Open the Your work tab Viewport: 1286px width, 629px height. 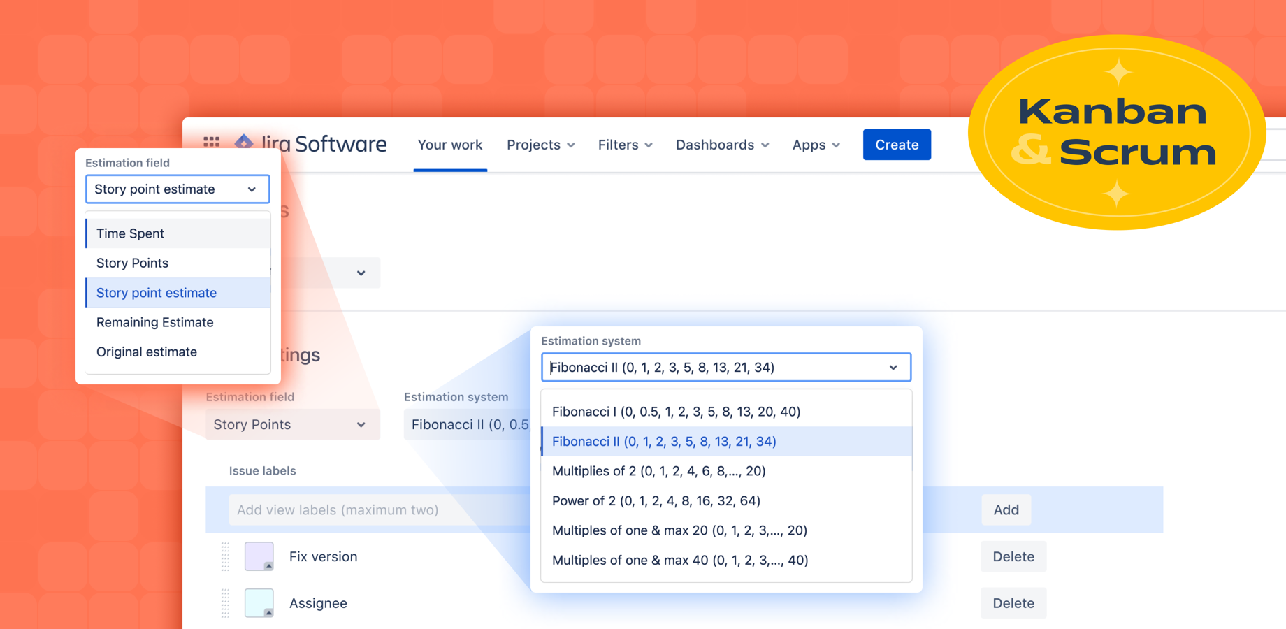coord(450,145)
